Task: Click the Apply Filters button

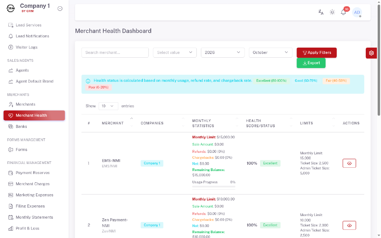Action: pyautogui.click(x=317, y=53)
